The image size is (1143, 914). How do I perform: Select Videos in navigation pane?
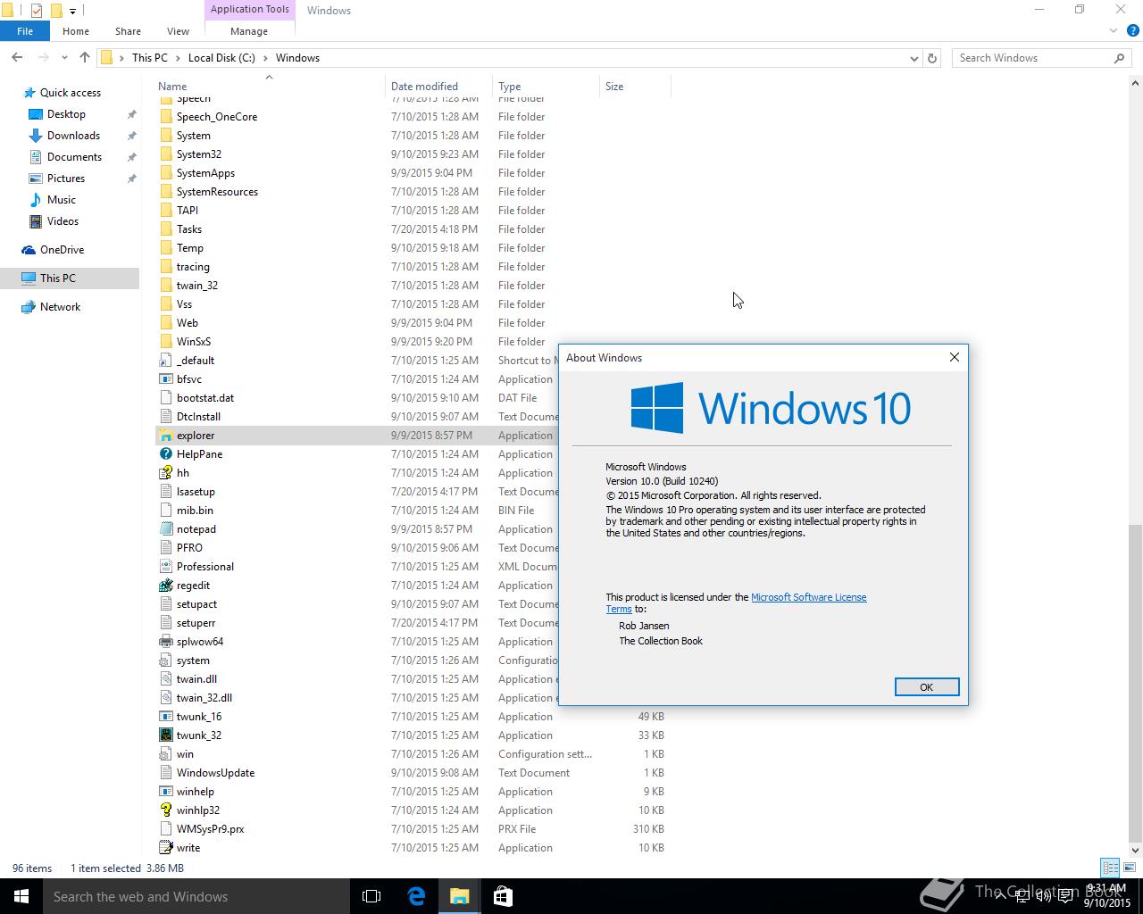tap(63, 221)
